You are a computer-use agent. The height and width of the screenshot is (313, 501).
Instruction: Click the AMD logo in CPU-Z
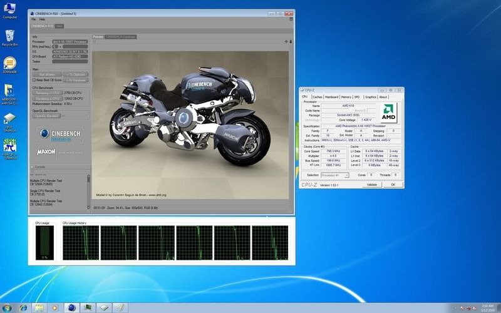(388, 113)
